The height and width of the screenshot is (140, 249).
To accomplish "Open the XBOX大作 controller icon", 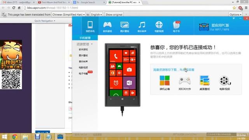I will click(184, 80).
